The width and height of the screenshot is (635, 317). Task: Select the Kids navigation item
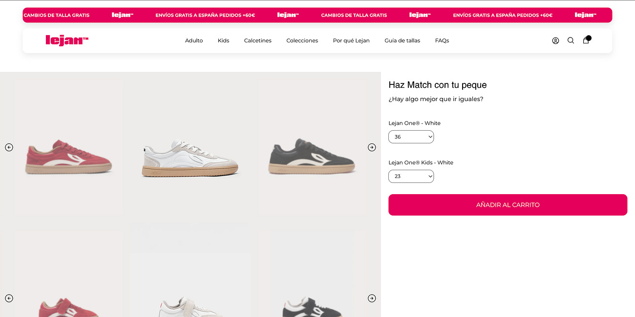(223, 40)
